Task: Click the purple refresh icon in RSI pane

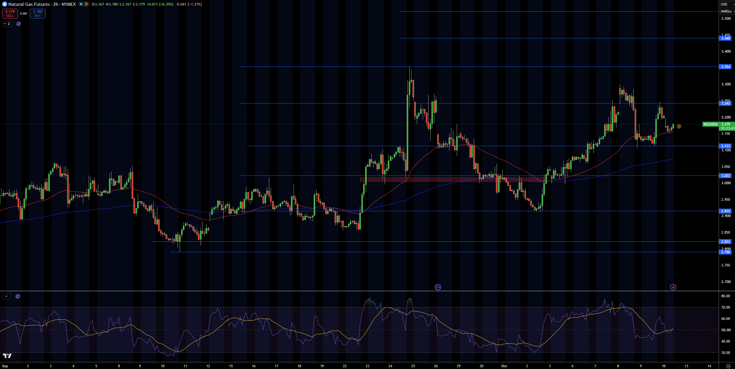Action: tap(18, 296)
